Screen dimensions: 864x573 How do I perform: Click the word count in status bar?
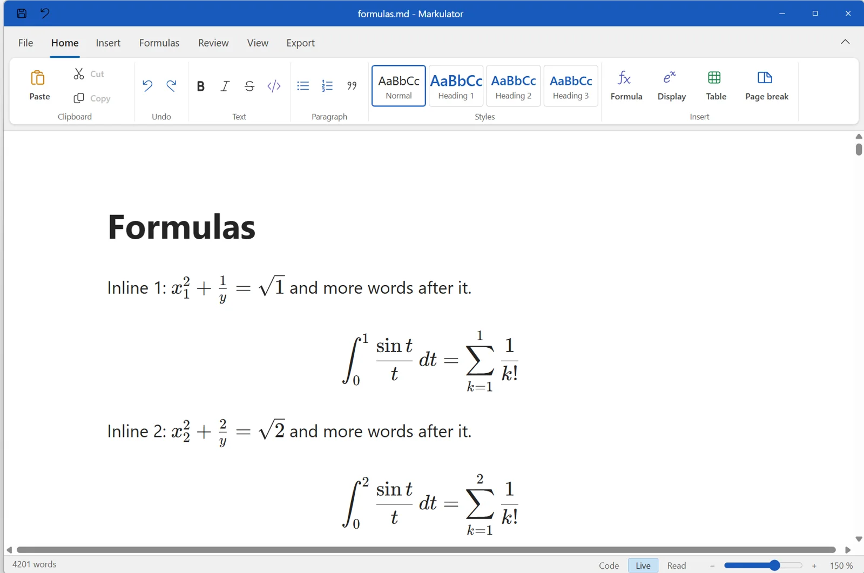(35, 564)
